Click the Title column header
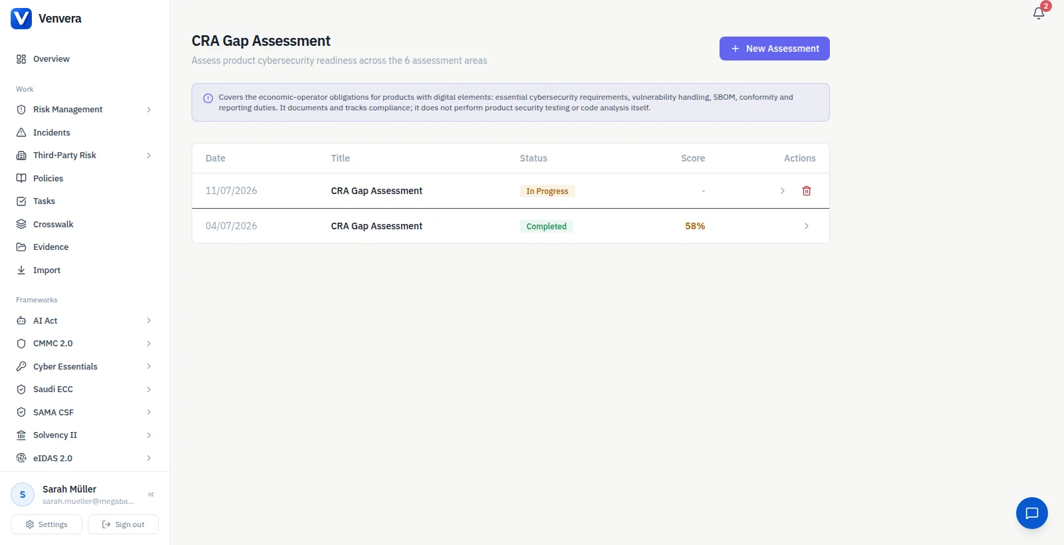This screenshot has width=1064, height=545. point(340,158)
